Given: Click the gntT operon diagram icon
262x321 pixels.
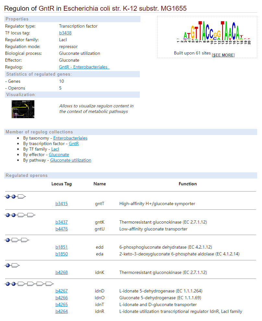Looking at the screenshot, I should tap(15, 197).
